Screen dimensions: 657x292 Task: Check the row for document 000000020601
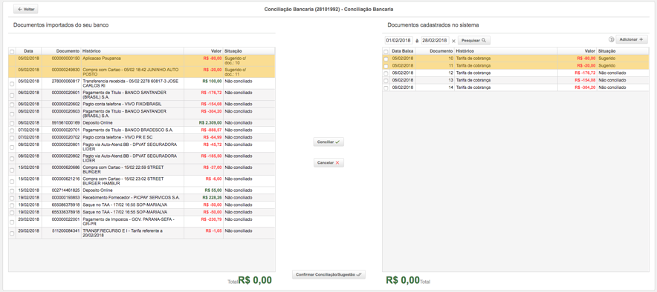[12, 95]
